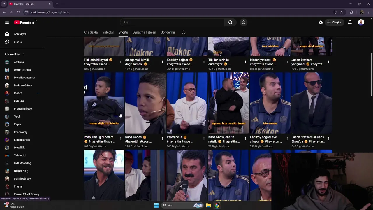Image resolution: width=373 pixels, height=210 pixels.
Task: Open Jason Stathamlar Kaos Show'da title
Action: (308, 139)
